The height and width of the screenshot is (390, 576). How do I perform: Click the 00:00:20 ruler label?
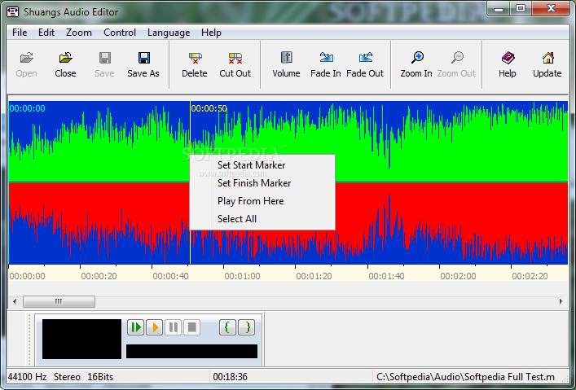pos(99,276)
